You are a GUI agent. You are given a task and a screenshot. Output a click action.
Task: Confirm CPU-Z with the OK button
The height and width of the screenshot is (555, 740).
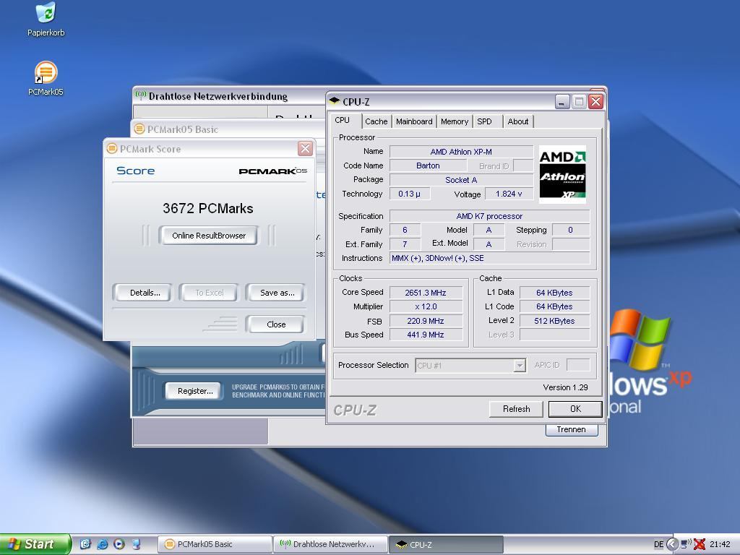tap(575, 409)
